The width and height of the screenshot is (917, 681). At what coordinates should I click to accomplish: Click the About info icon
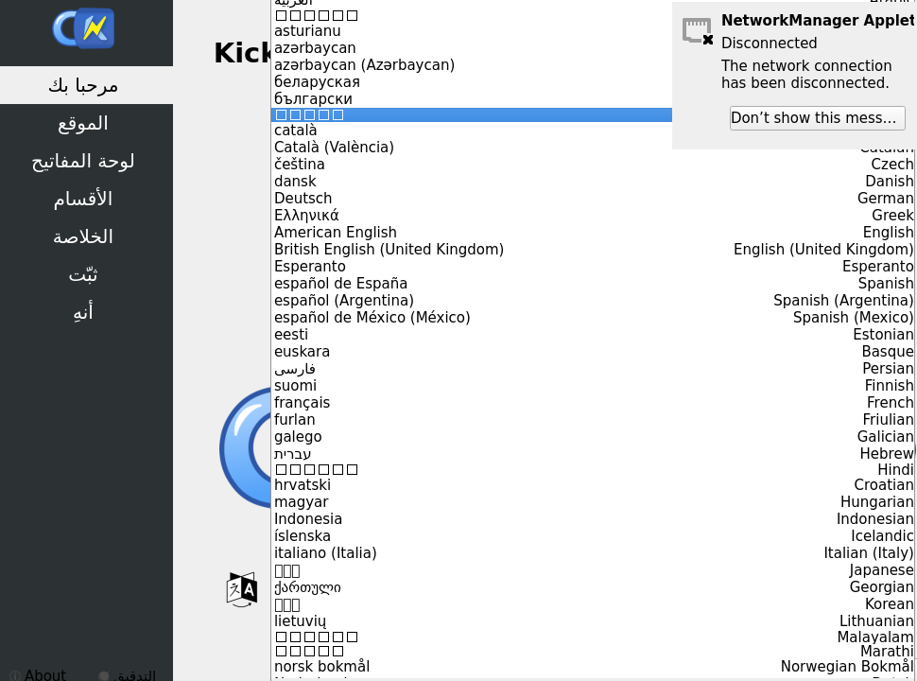(x=15, y=675)
